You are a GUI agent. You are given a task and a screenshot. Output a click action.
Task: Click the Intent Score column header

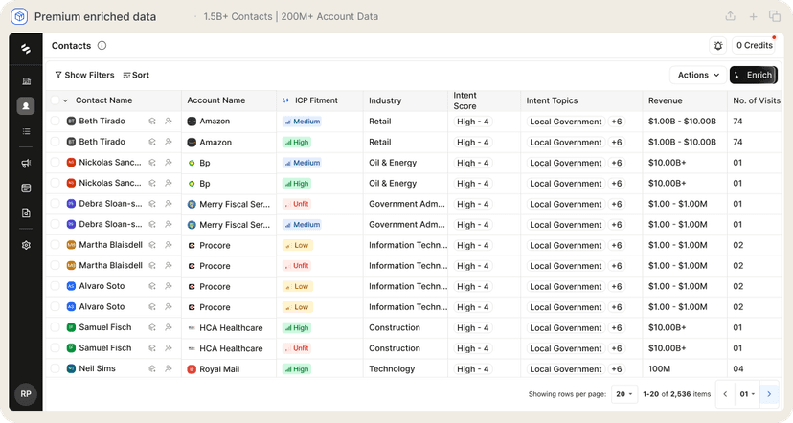[x=464, y=100]
